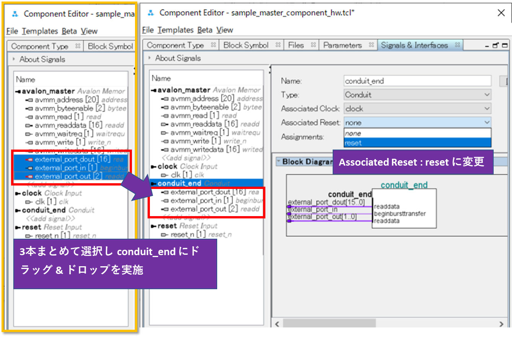Click add signal under conduit_end in left window

tap(50, 219)
